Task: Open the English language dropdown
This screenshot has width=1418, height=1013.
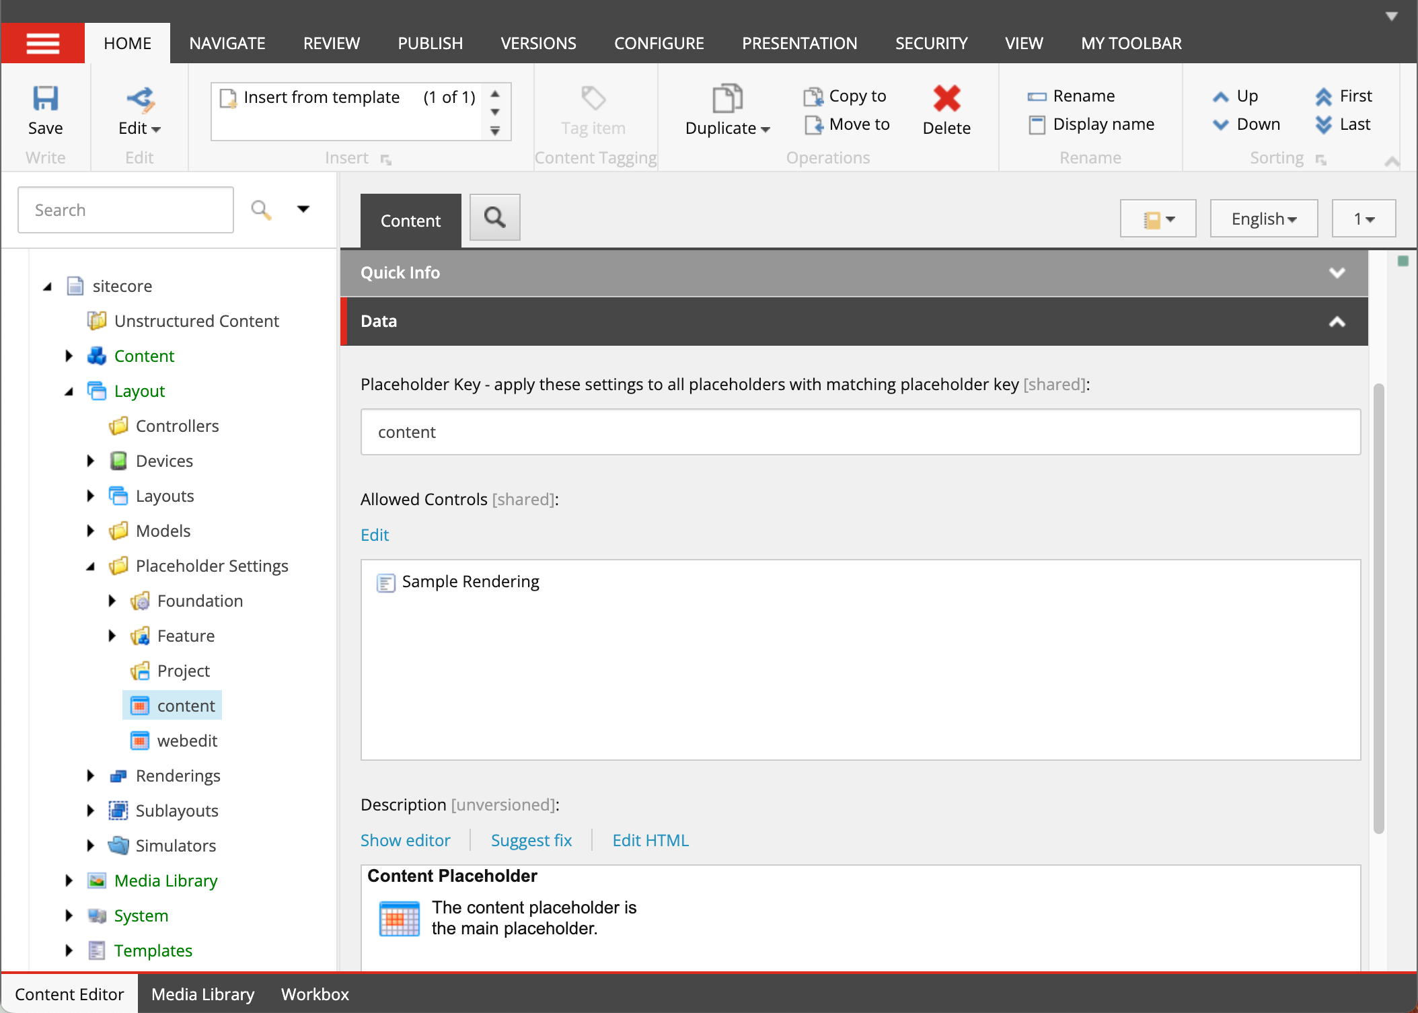Action: pos(1264,219)
